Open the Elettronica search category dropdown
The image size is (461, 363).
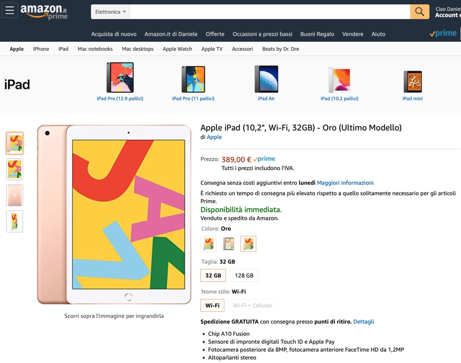pyautogui.click(x=110, y=11)
